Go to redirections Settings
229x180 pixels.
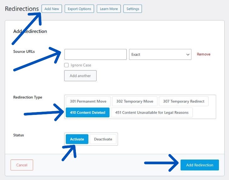132,9
